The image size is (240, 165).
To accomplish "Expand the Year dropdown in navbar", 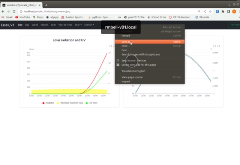I will click(78, 25).
